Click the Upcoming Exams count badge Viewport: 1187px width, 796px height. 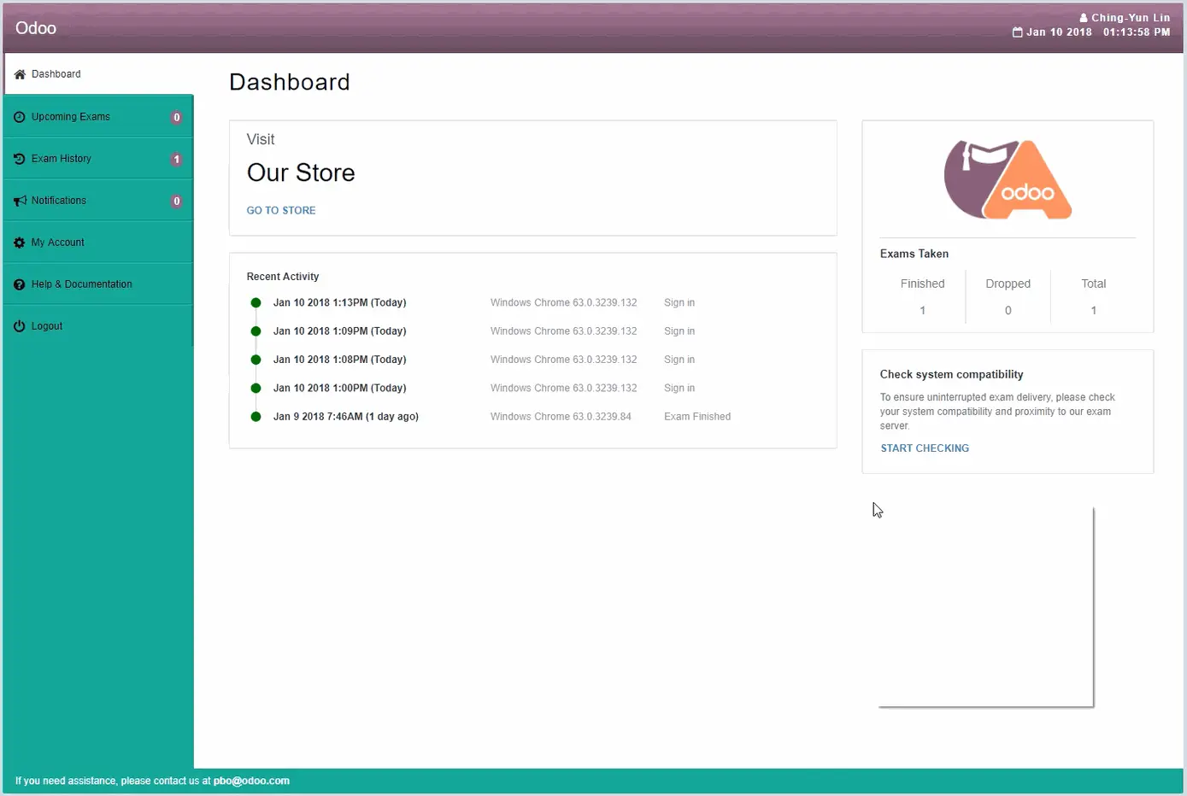[177, 118]
